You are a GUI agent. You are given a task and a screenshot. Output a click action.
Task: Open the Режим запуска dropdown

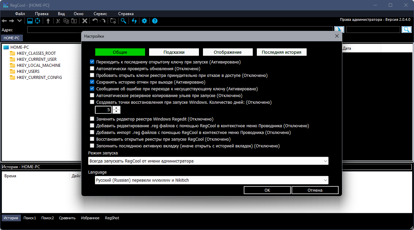208,161
